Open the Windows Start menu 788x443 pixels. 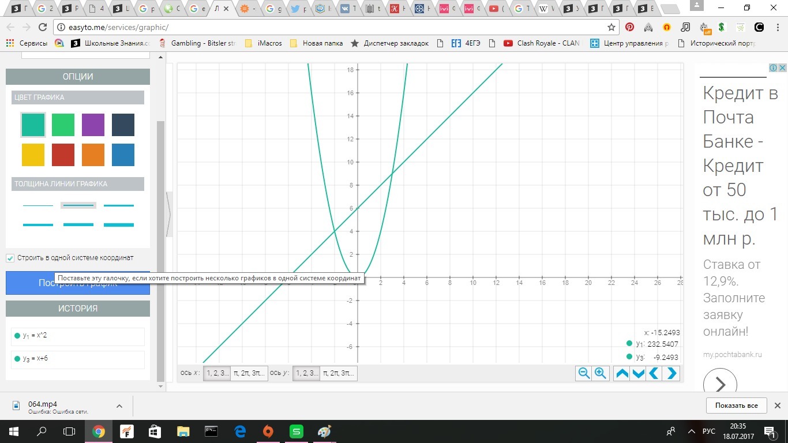14,431
